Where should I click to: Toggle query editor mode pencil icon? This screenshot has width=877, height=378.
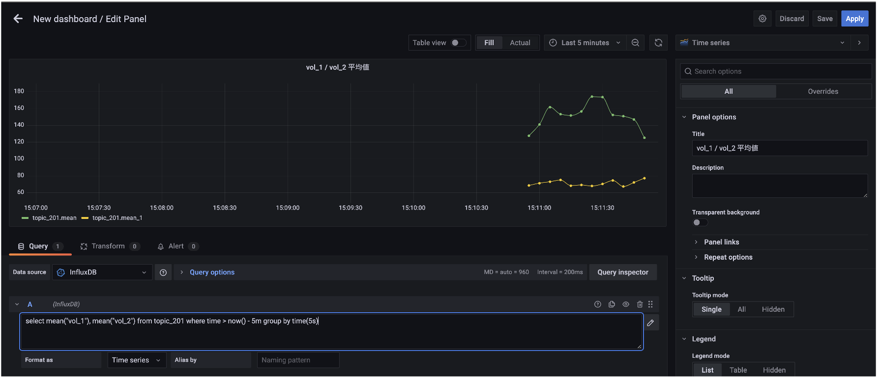650,323
